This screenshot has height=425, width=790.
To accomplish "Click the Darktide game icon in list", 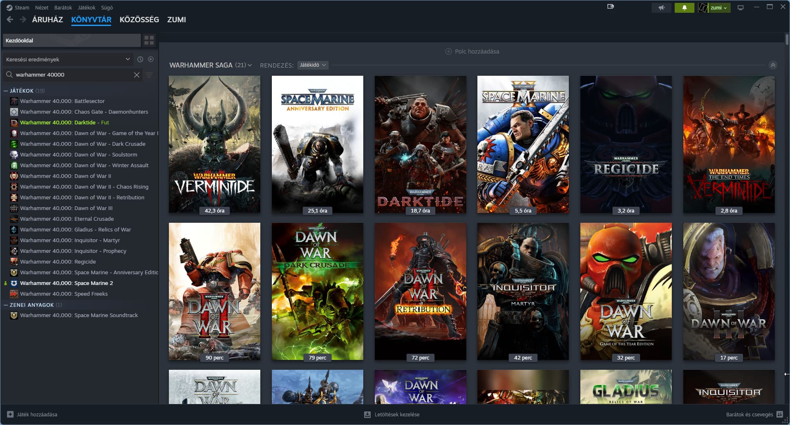I will (14, 122).
